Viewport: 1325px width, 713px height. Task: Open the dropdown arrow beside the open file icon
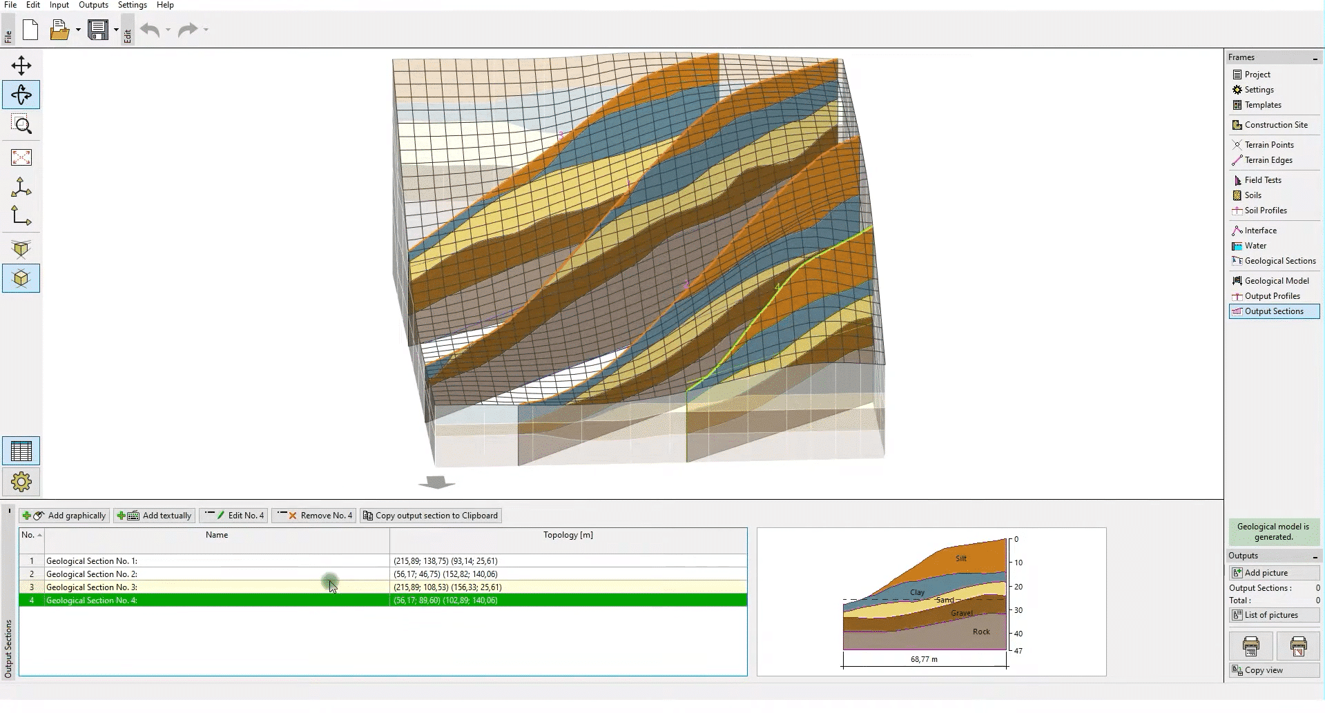pos(78,30)
